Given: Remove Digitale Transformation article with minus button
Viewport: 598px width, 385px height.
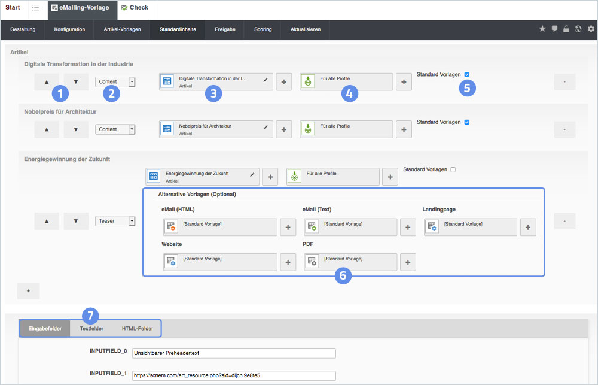Looking at the screenshot, I should click(x=565, y=82).
